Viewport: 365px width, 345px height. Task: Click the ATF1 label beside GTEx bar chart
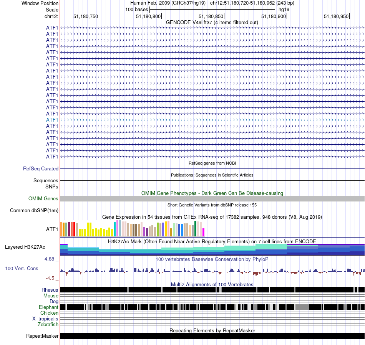[52, 229]
